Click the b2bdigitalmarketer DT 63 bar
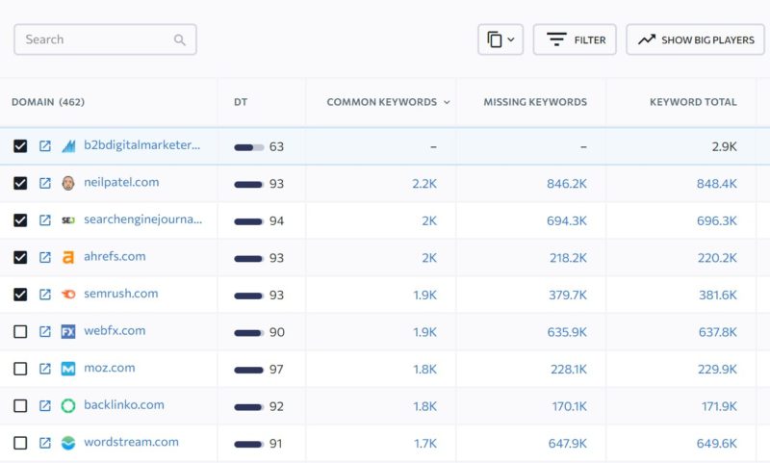The height and width of the screenshot is (463, 770). (248, 147)
